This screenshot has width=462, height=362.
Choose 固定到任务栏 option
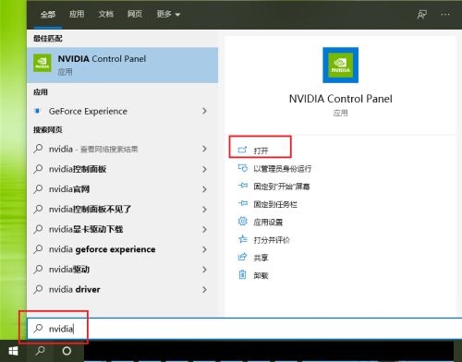point(275,204)
